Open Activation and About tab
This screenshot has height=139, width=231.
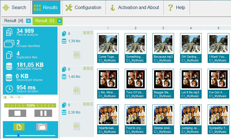tap(135, 7)
